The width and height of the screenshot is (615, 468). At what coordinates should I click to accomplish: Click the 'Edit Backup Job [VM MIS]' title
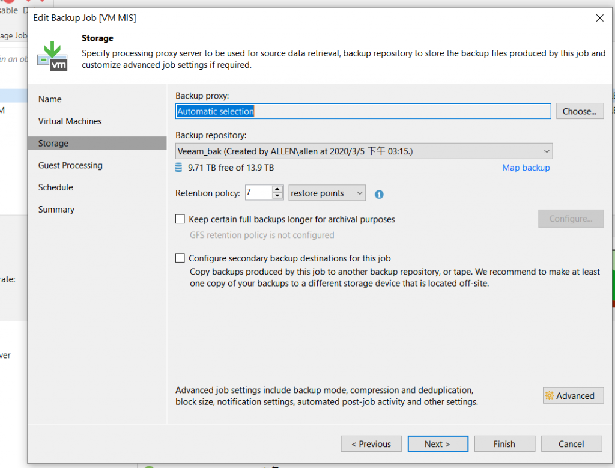tap(85, 18)
